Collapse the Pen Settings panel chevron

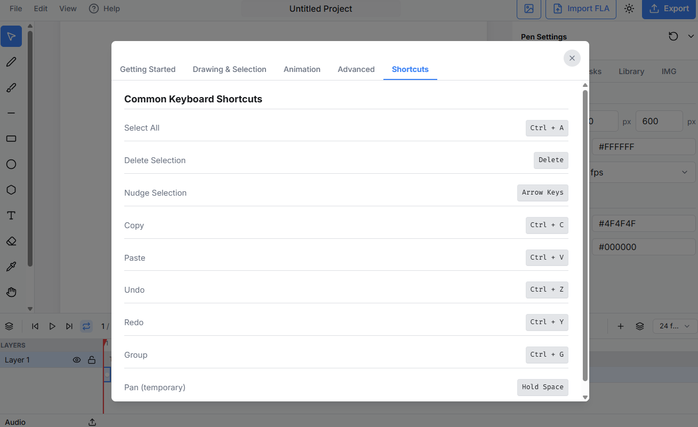tap(691, 36)
